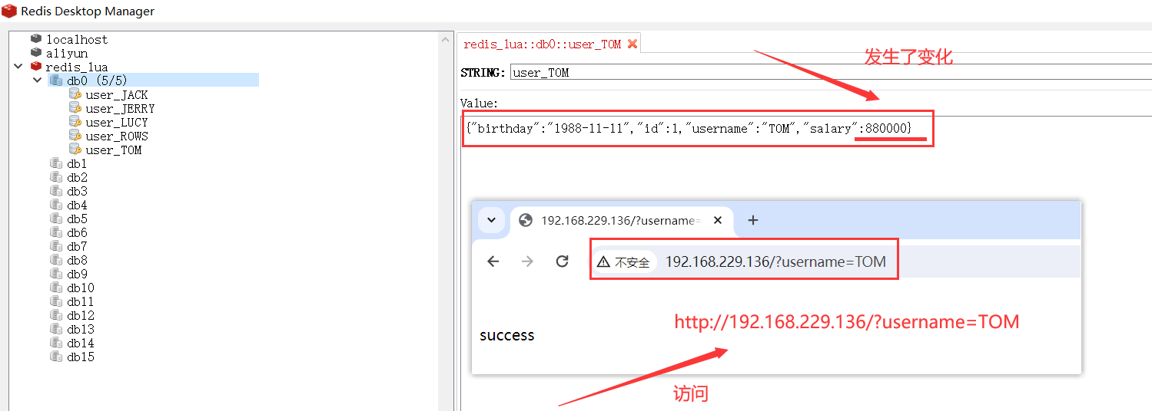Click the db1 database icon
Image resolution: width=1152 pixels, height=411 pixels.
(56, 163)
